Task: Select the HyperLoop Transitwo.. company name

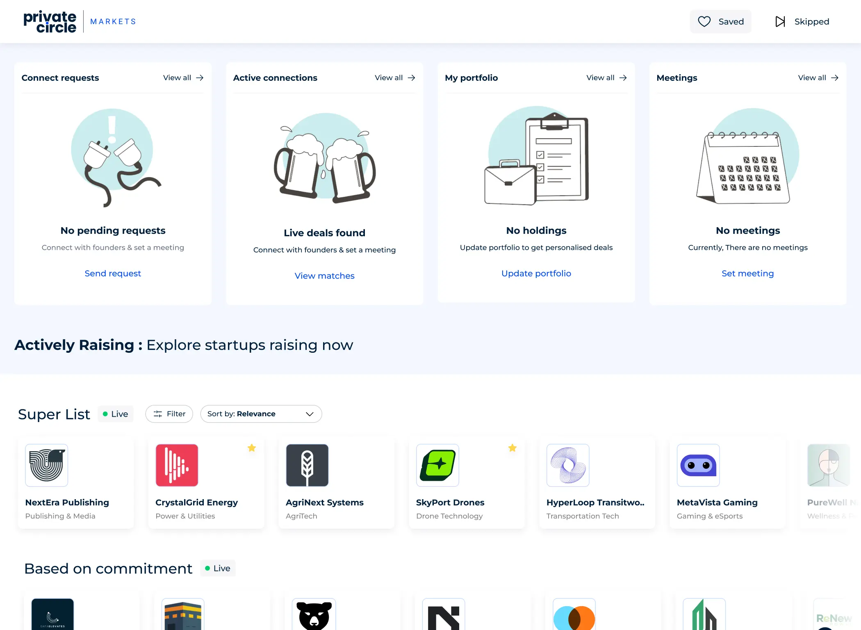Action: coord(595,502)
